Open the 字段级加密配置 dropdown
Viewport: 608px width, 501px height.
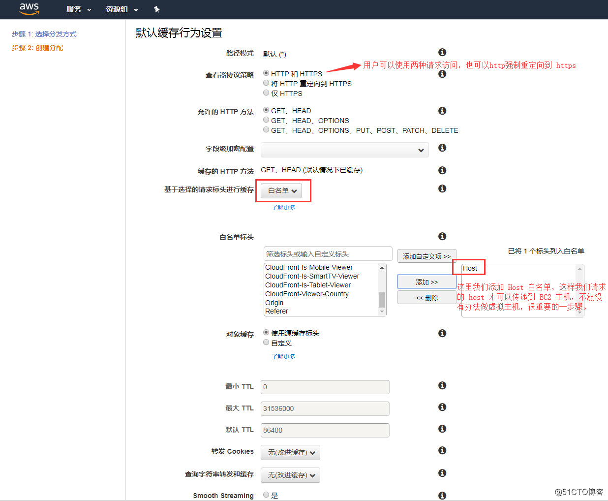point(345,150)
